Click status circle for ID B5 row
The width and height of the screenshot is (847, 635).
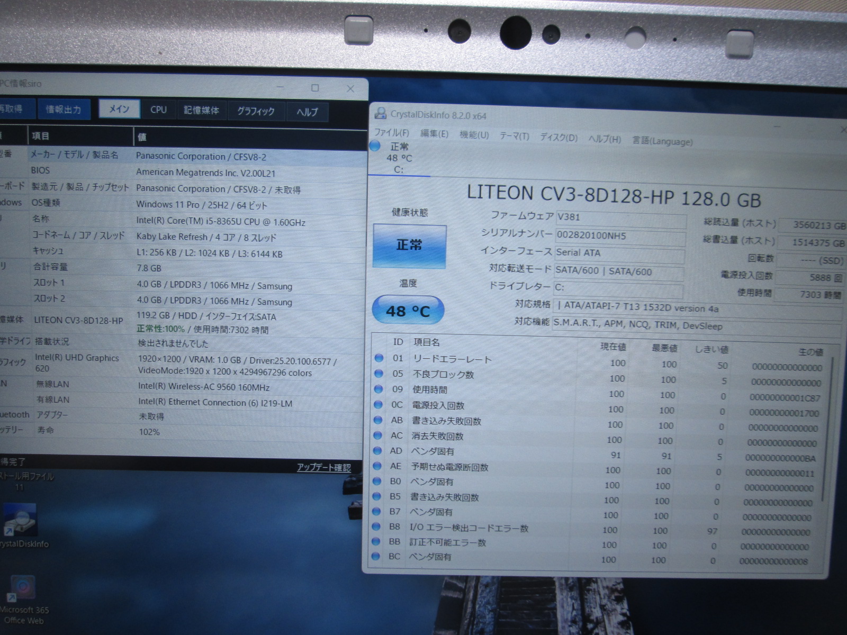click(x=377, y=496)
